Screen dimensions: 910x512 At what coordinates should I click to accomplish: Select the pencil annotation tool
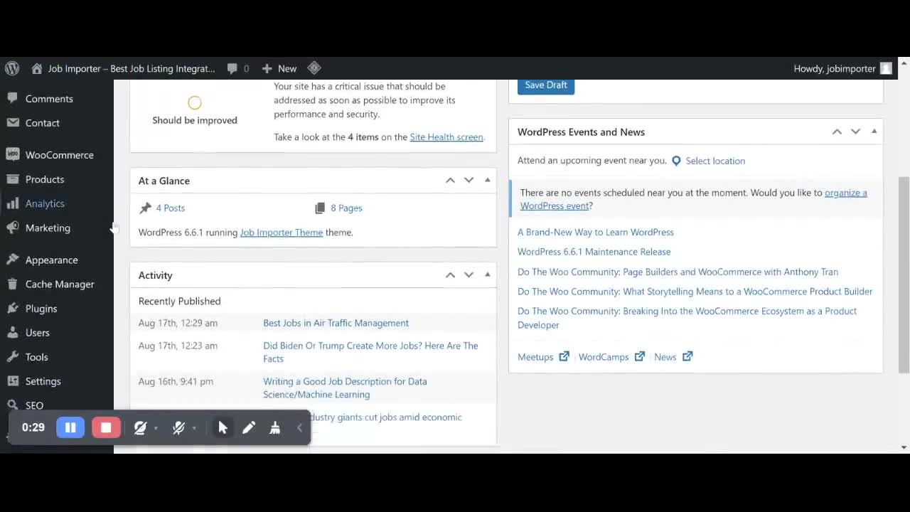point(249,427)
